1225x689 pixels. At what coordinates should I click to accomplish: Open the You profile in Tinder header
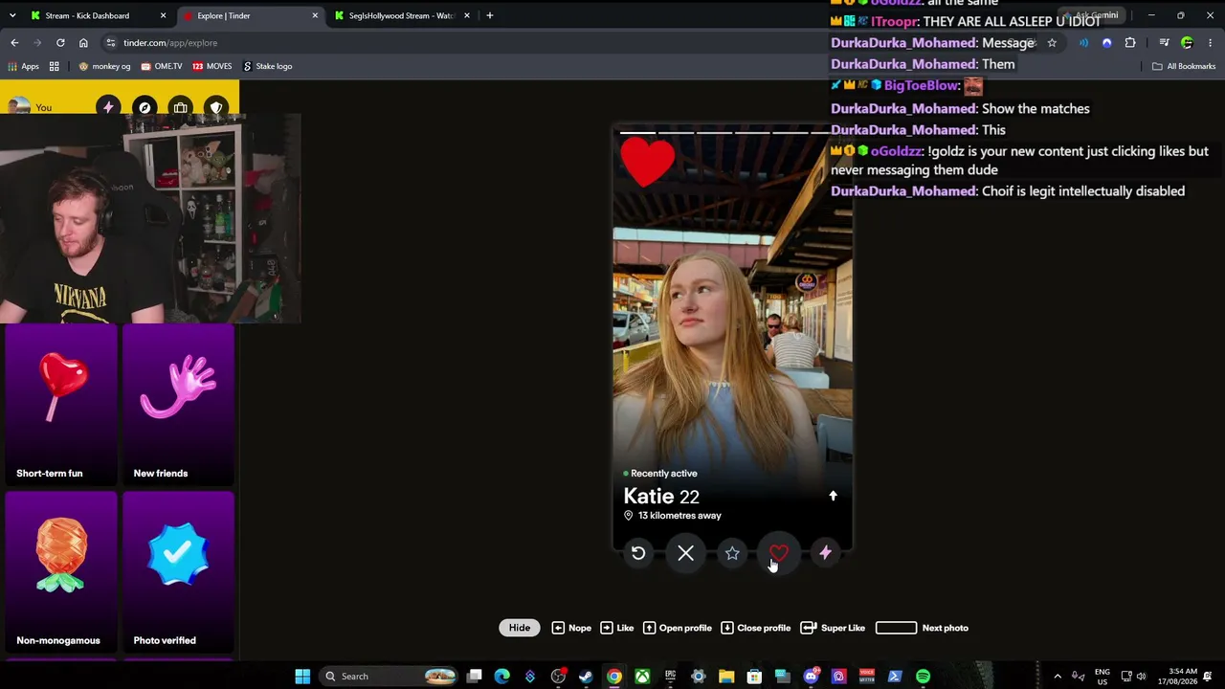pos(29,107)
